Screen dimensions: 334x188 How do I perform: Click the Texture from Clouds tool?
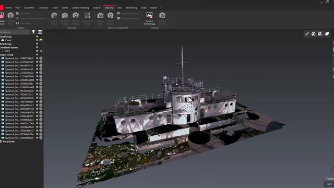tap(88, 18)
